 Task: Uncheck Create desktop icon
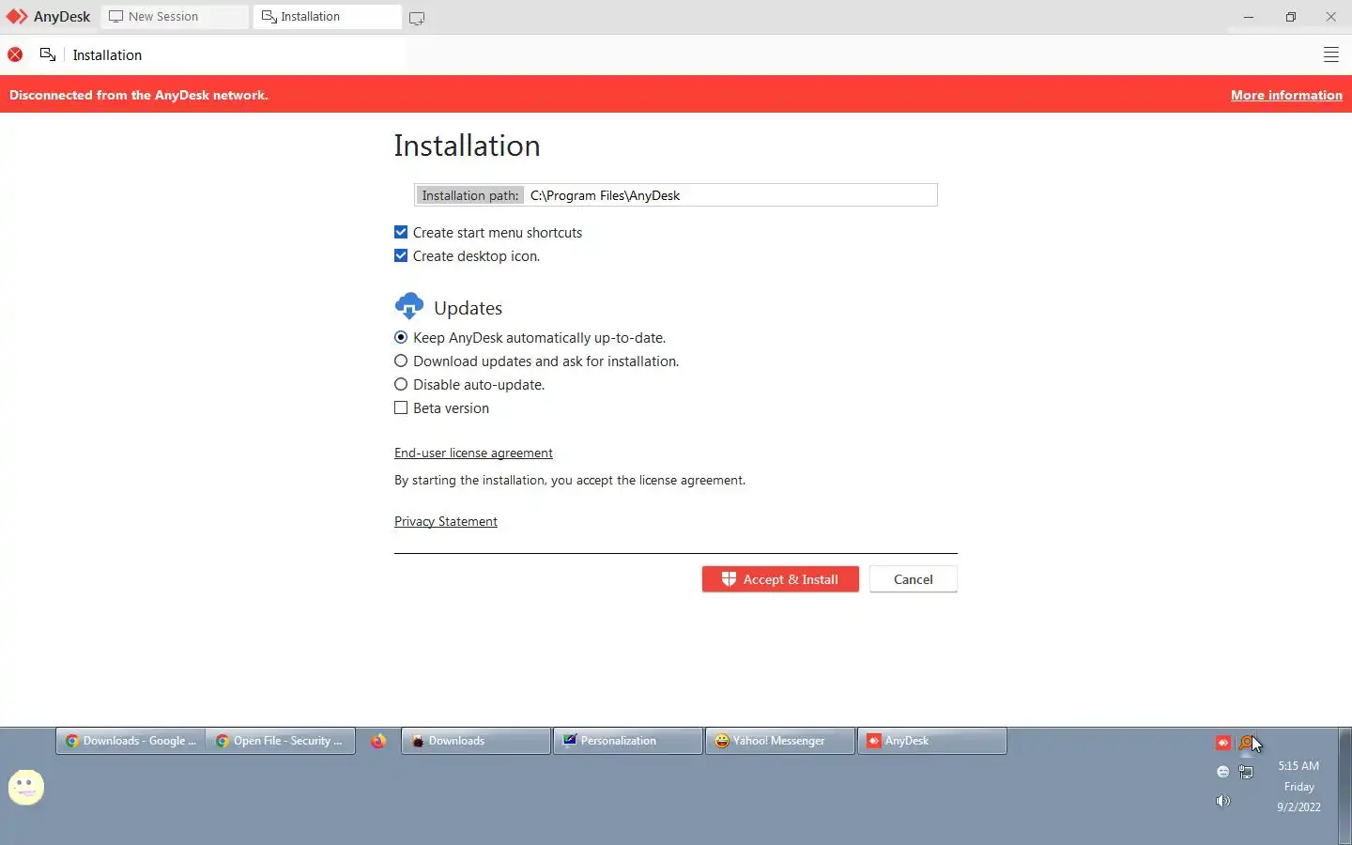point(401,255)
